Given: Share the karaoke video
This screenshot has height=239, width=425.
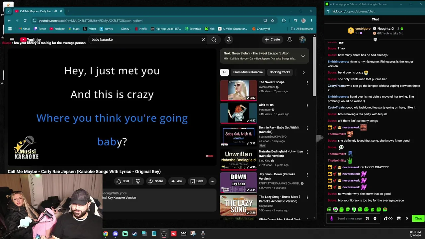Looking at the screenshot, I should [x=156, y=181].
